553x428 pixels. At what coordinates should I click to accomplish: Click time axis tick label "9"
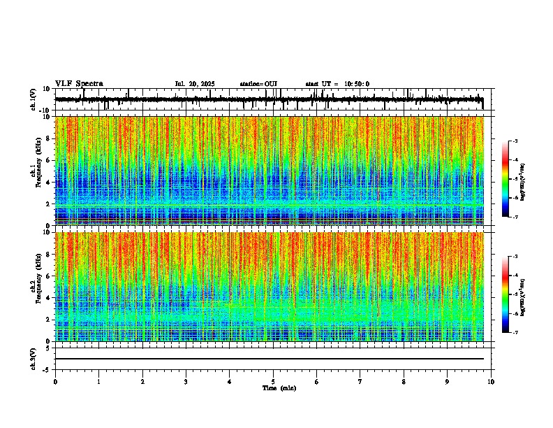click(447, 382)
